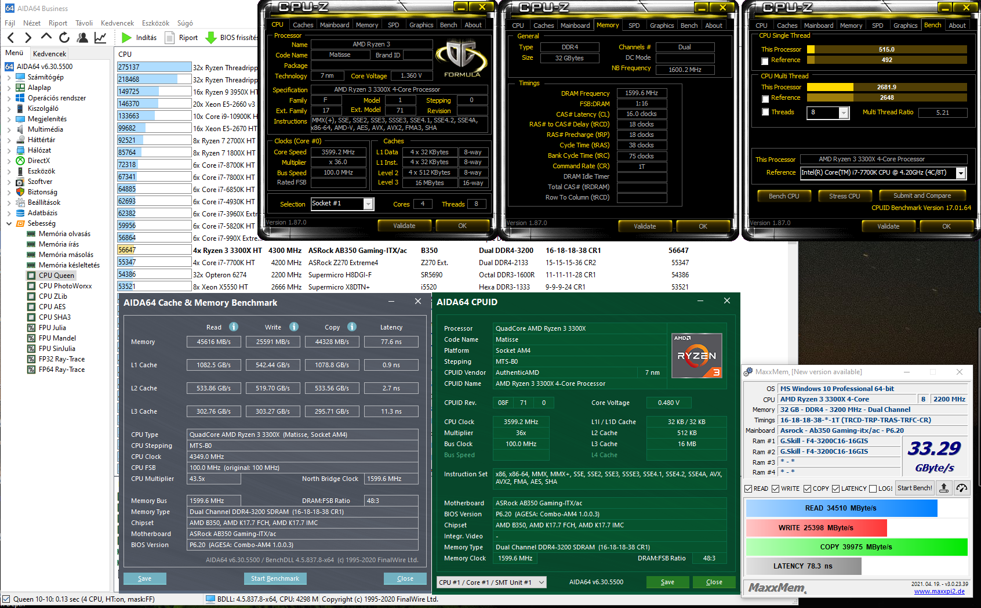Go forward with AIDA64 toolbar right arrow
The image size is (981, 608).
(28, 38)
